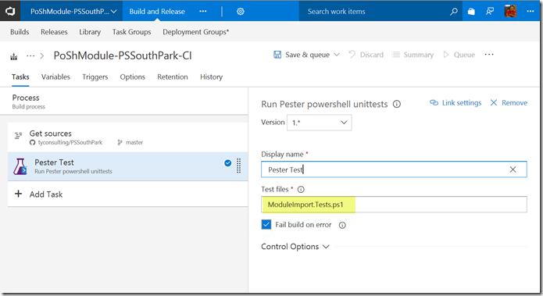Viewport: 543px width, 296px height.
Task: Click the plus icon for Add Task
Action: tap(18, 194)
